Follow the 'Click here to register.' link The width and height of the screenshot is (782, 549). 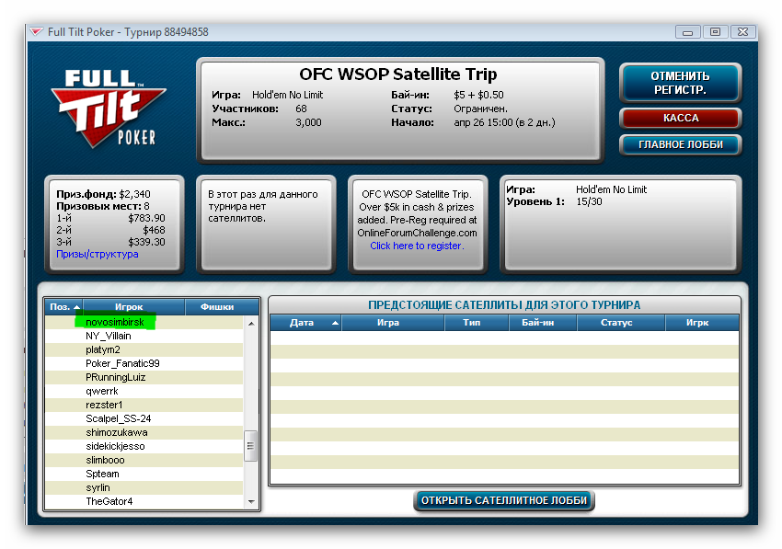click(x=417, y=246)
